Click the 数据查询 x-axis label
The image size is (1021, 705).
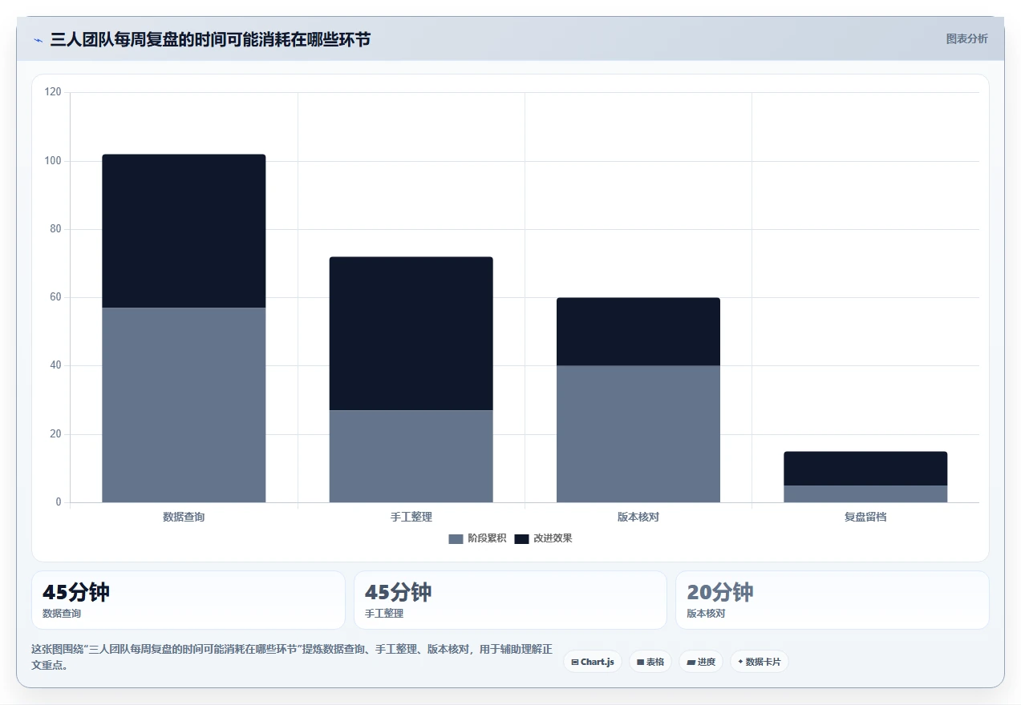coord(184,517)
